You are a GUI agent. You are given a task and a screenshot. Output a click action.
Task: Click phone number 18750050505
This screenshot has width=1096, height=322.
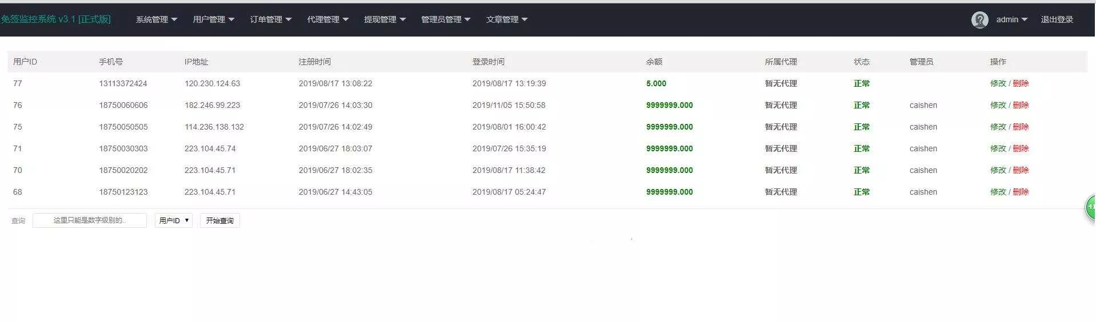click(123, 127)
